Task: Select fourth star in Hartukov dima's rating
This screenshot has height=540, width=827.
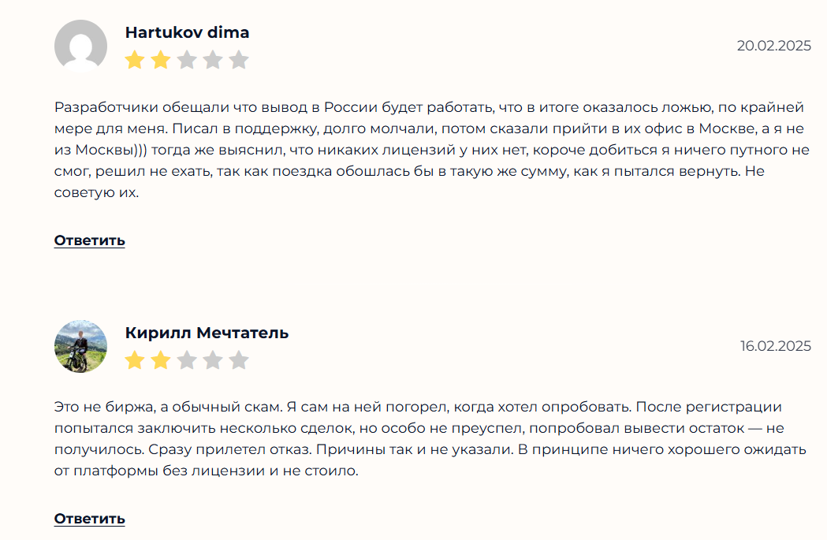Action: pos(213,60)
